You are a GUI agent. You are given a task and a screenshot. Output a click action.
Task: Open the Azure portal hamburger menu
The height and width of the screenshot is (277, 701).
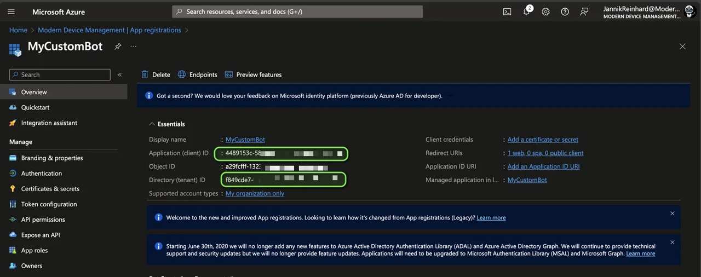[11, 11]
